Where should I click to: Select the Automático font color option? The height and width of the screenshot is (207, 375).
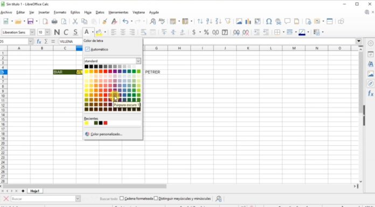coord(97,49)
